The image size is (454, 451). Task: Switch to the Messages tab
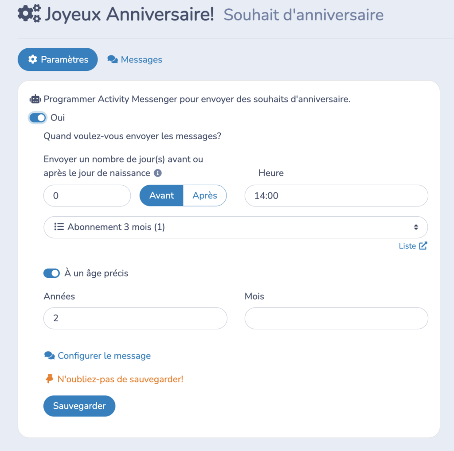coord(134,59)
